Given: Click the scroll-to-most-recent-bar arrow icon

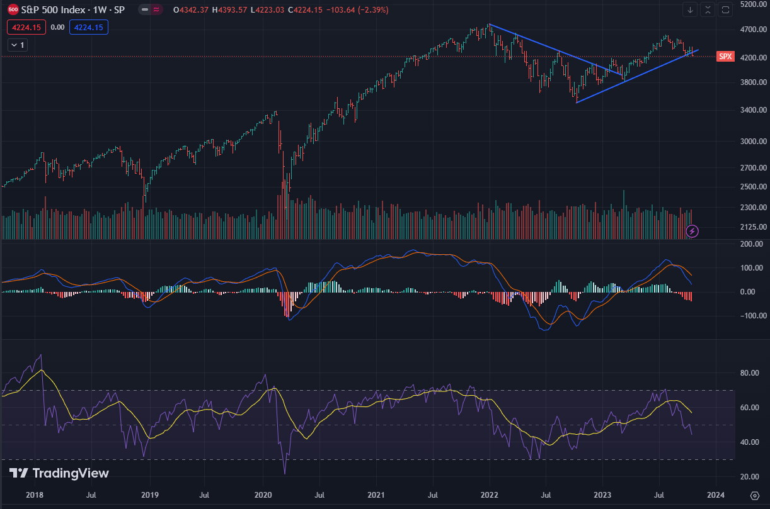Looking at the screenshot, I should coord(690,9).
